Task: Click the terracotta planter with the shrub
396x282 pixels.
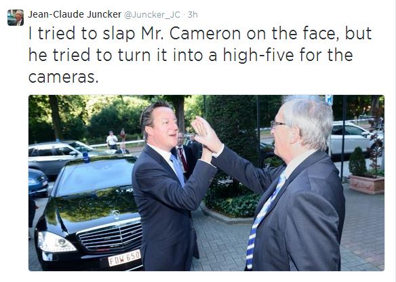Action: [367, 184]
